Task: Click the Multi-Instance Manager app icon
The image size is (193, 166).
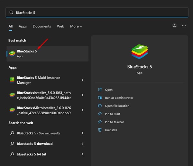Action: (12, 80)
